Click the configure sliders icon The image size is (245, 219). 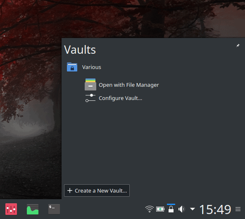(x=90, y=98)
